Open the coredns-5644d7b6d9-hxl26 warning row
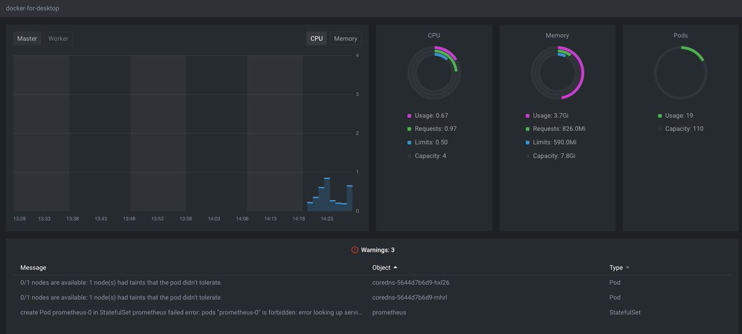This screenshot has height=334, width=742. pos(371,282)
